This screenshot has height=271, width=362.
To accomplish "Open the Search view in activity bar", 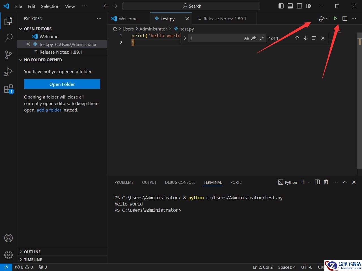I will coord(8,38).
